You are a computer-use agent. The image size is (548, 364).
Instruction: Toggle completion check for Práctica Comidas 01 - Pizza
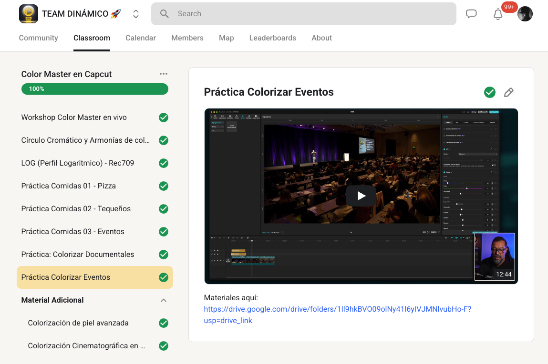click(164, 186)
